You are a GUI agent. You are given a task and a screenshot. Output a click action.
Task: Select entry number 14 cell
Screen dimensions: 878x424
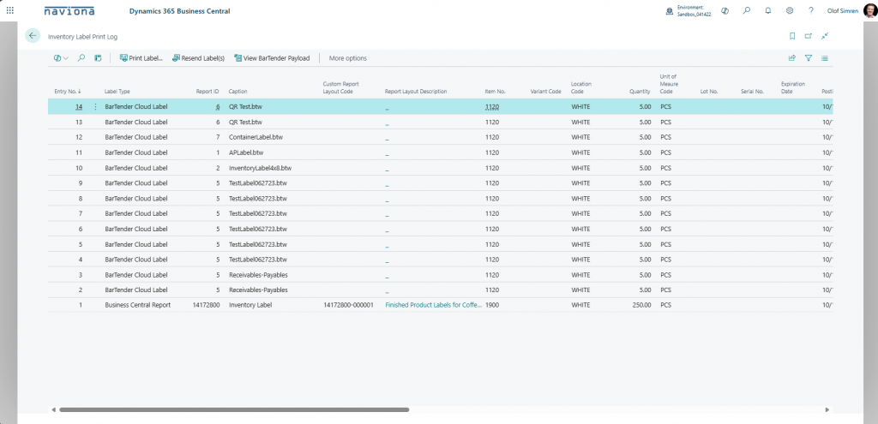point(79,106)
